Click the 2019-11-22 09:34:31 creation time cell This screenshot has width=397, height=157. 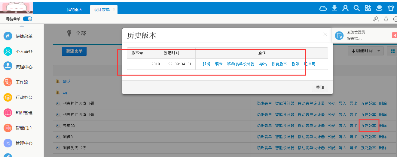(171, 64)
